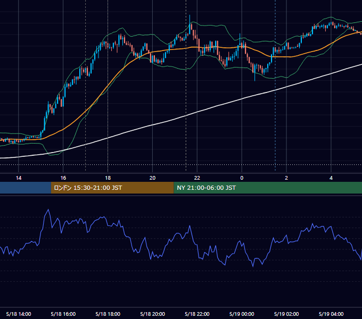The width and height of the screenshot is (362, 319).
Task: Click the 5/18 18:00 date label
Action: [108, 314]
